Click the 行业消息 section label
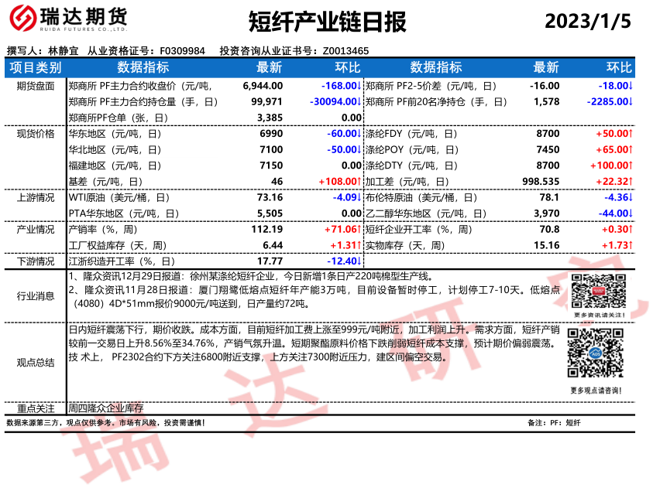The image size is (653, 488). click(x=35, y=295)
